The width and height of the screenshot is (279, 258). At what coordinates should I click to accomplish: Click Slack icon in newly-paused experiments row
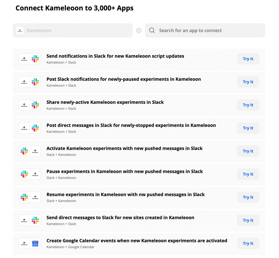pyautogui.click(x=35, y=82)
